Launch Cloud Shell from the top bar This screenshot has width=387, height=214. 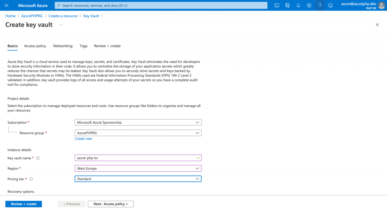277,5
